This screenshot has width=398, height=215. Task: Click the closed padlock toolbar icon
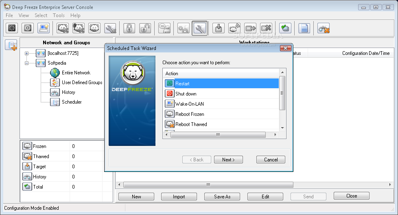pos(129,28)
